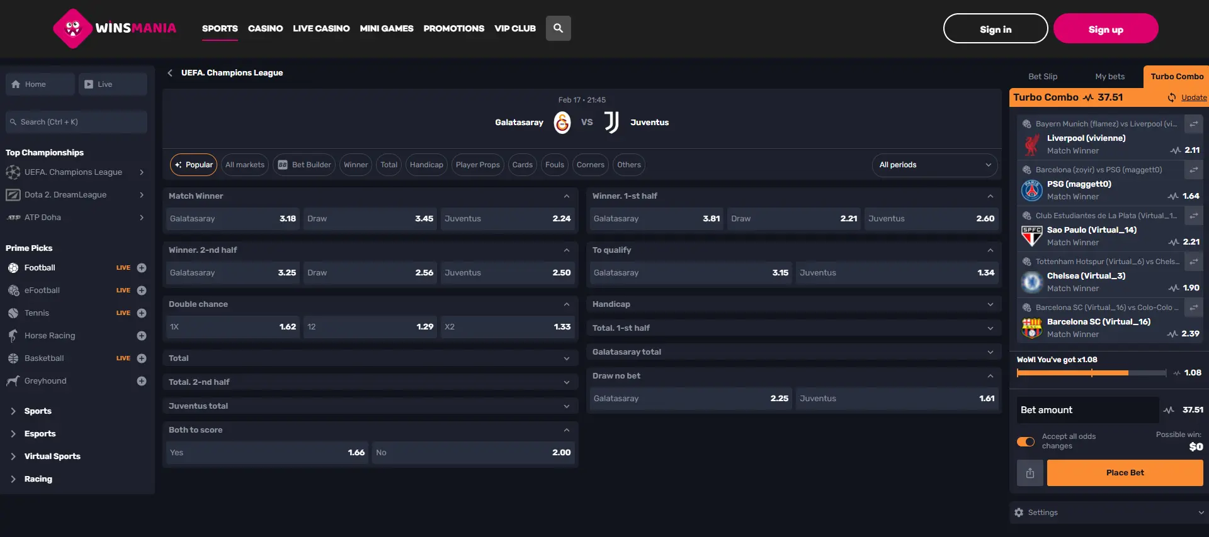This screenshot has height=537, width=1209.
Task: Click the share icon beside Place Bet
Action: click(x=1030, y=473)
